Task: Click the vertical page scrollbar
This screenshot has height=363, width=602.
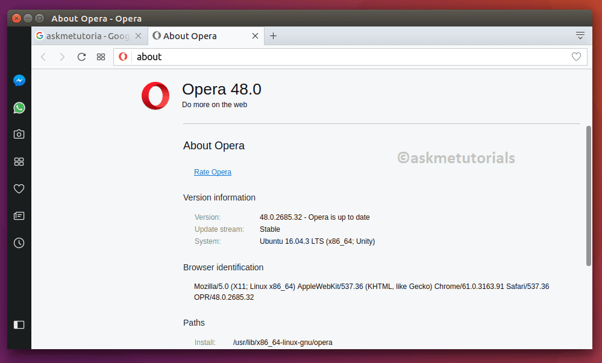Action: tap(589, 196)
